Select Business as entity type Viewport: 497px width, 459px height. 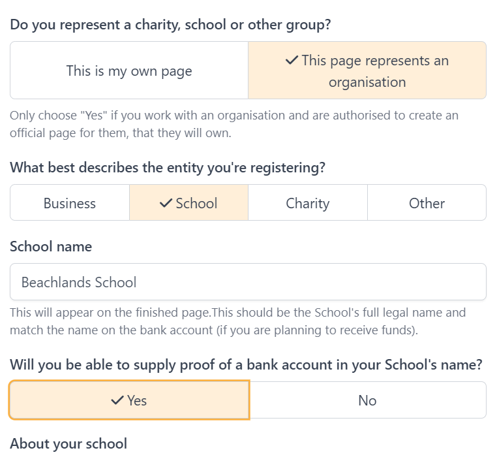click(70, 203)
